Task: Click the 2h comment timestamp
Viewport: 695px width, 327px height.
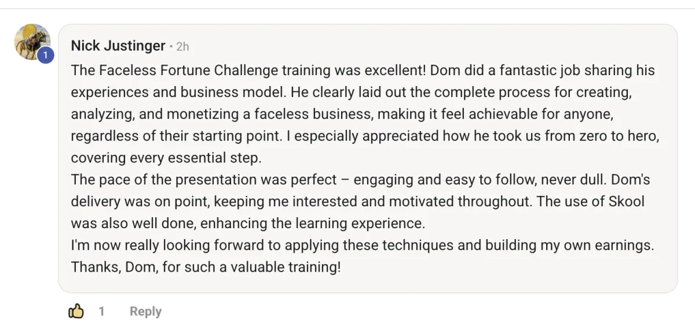Action: (x=182, y=46)
